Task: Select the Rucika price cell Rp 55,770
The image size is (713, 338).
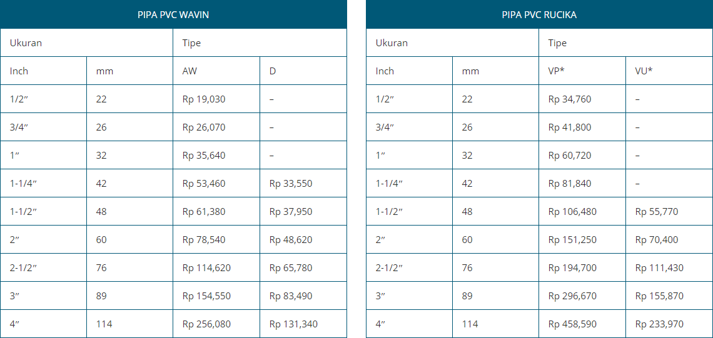Action: click(657, 212)
